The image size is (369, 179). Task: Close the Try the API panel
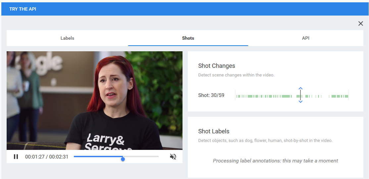[360, 23]
